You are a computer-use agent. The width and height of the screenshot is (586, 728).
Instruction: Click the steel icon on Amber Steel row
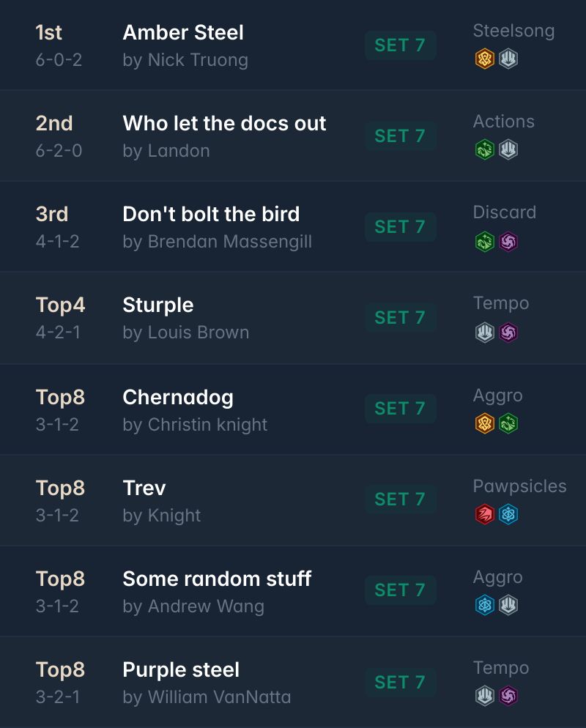(x=508, y=59)
